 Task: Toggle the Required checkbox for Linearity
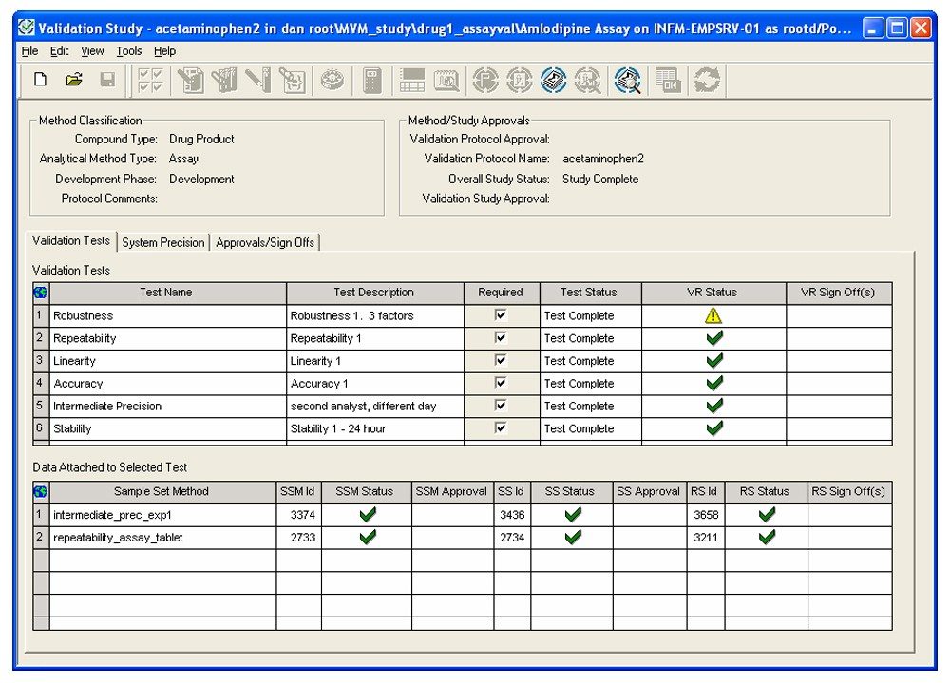(x=501, y=360)
